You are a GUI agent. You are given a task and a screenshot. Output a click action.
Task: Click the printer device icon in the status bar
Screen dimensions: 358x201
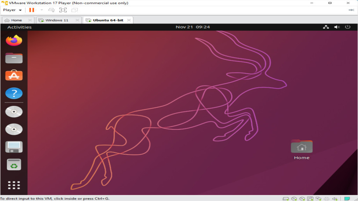(x=327, y=198)
